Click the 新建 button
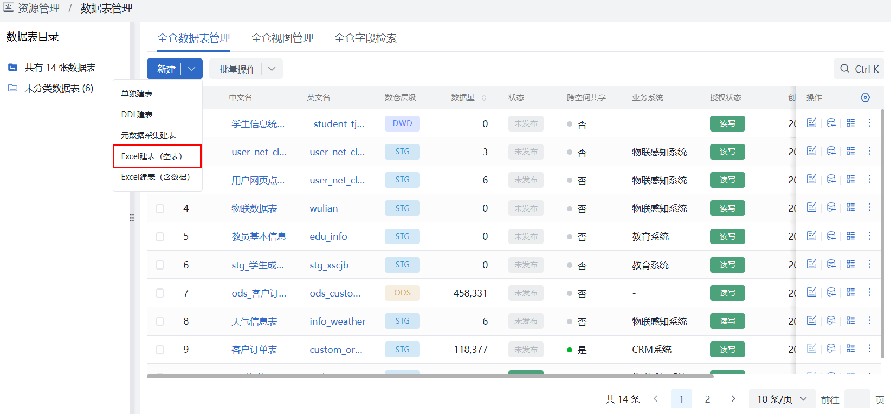 point(165,69)
